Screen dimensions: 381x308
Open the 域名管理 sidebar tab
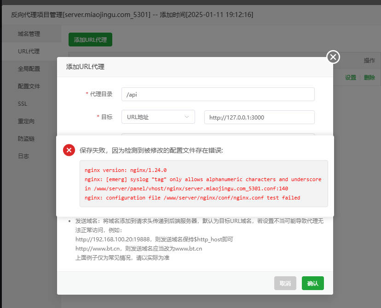[29, 34]
